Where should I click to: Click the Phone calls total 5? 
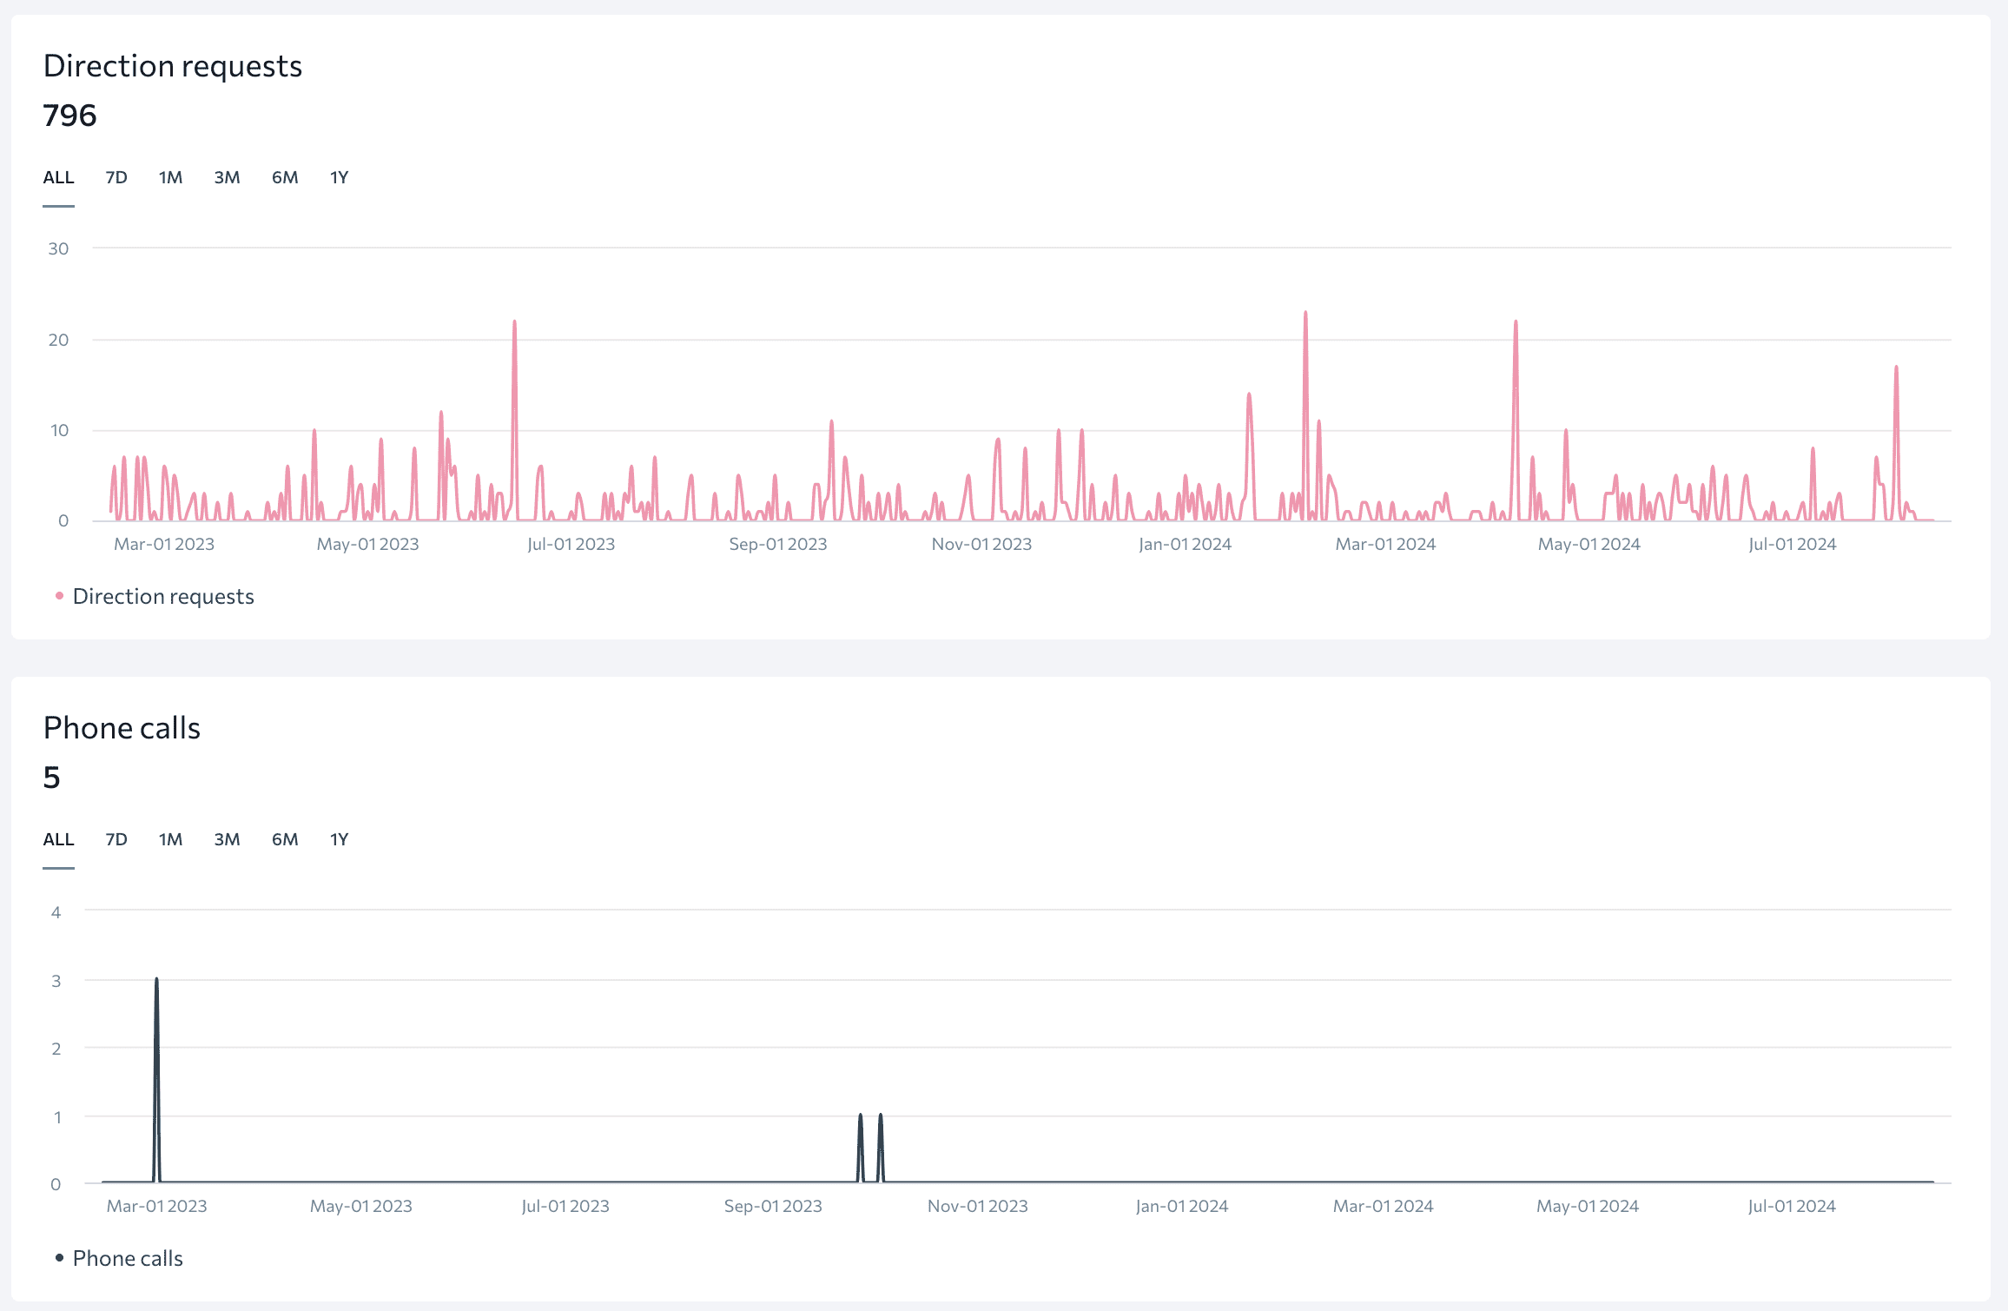(x=52, y=777)
